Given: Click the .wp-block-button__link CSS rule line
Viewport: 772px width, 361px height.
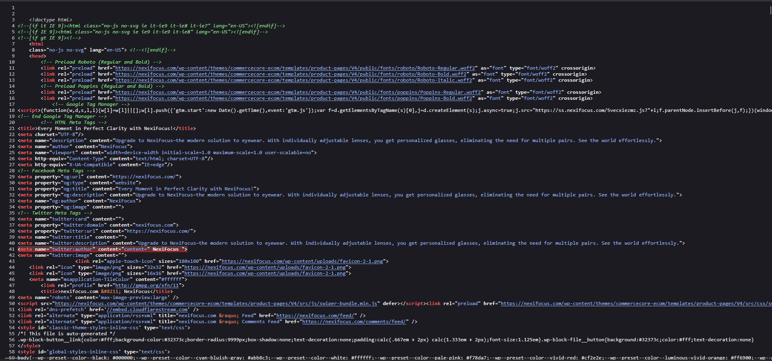Looking at the screenshot, I should (386, 340).
